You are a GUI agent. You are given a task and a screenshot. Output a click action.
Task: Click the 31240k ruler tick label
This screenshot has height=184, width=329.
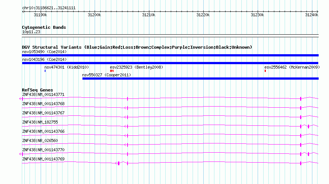tap(312, 15)
